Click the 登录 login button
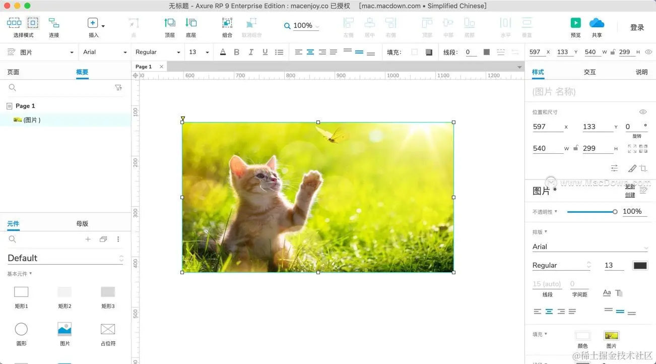Screen dimensions: 656x364 tap(637, 27)
